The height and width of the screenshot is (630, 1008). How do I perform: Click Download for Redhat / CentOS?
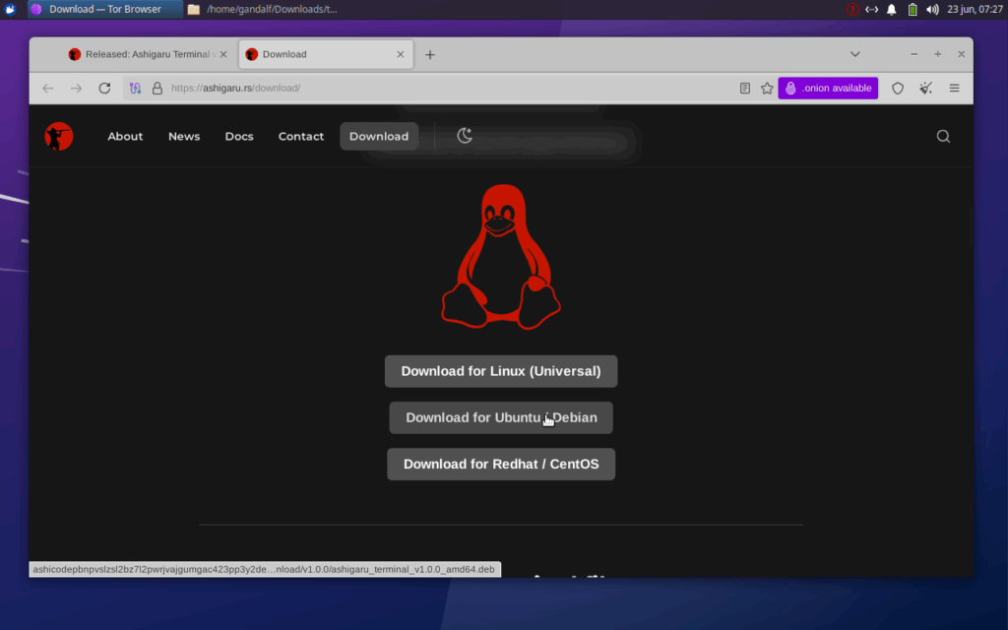501,465
